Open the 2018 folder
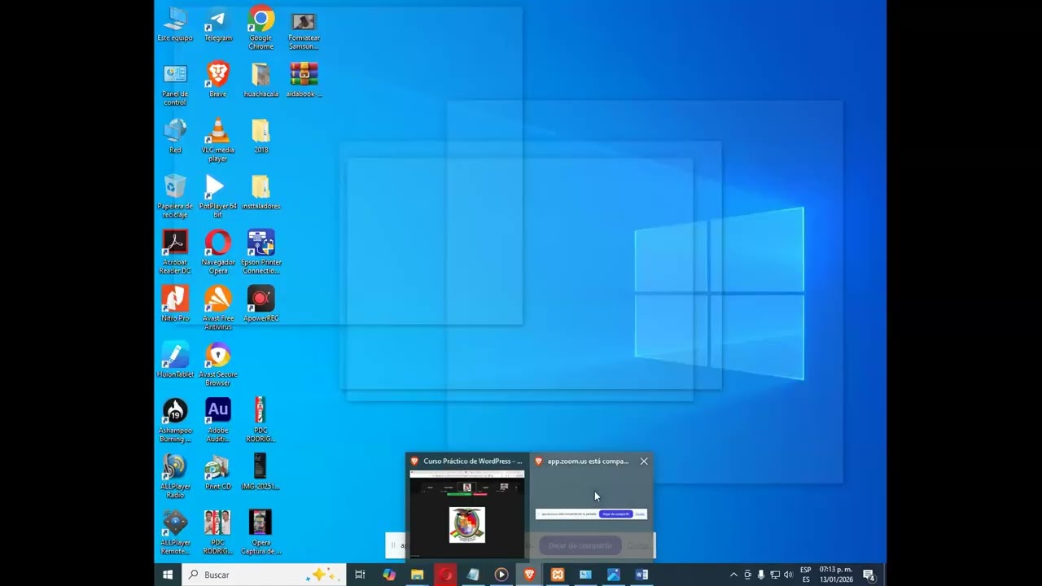The width and height of the screenshot is (1042, 586). click(x=260, y=137)
